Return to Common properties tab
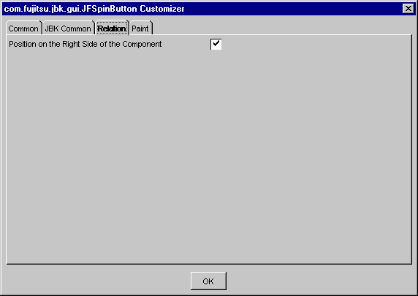 tap(23, 29)
